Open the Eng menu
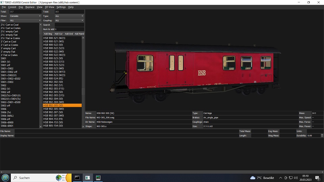 pos(21,7)
